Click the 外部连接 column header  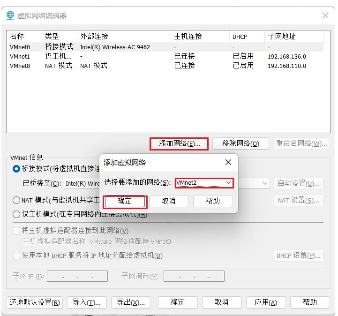pos(124,36)
